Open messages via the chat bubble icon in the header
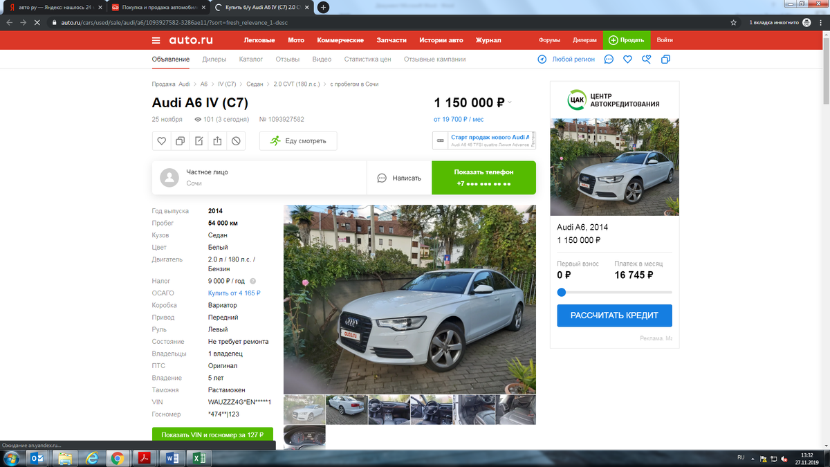830x467 pixels. [x=609, y=59]
